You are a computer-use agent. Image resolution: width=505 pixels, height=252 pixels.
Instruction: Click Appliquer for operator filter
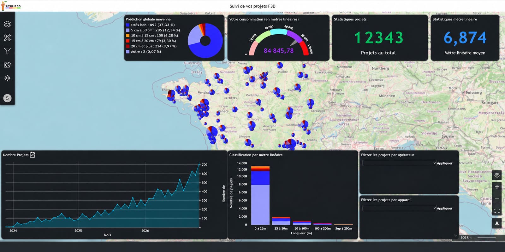(445, 163)
